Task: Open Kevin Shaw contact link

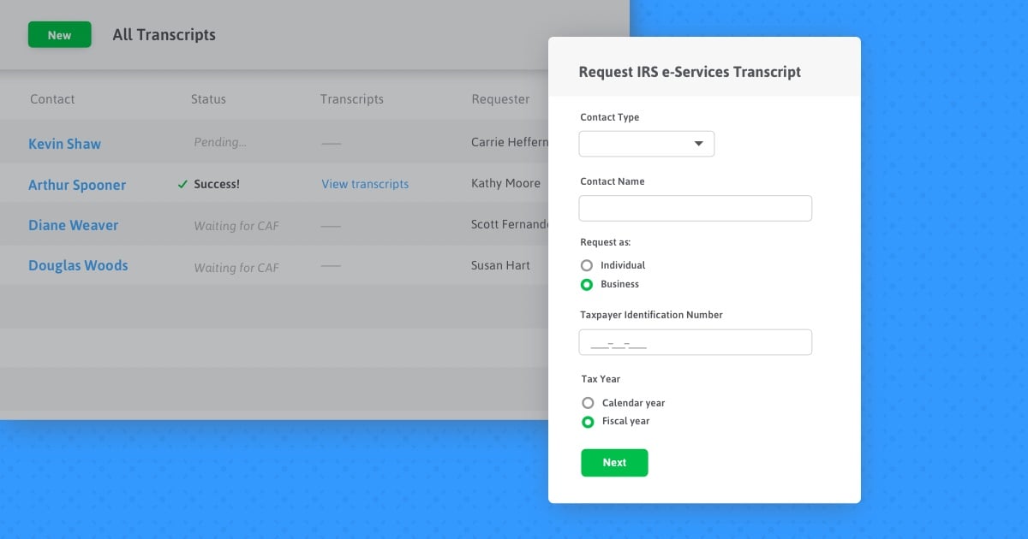Action: click(x=64, y=144)
